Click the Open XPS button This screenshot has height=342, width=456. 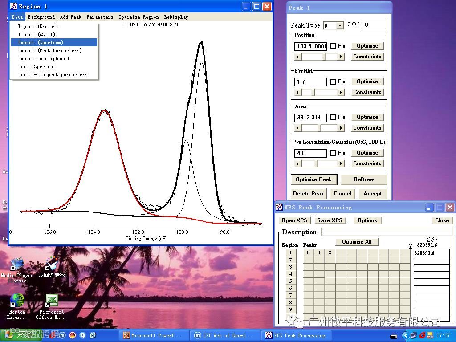pos(294,220)
